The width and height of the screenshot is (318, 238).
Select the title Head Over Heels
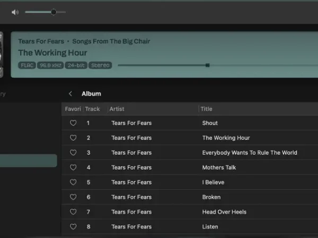tap(224, 212)
